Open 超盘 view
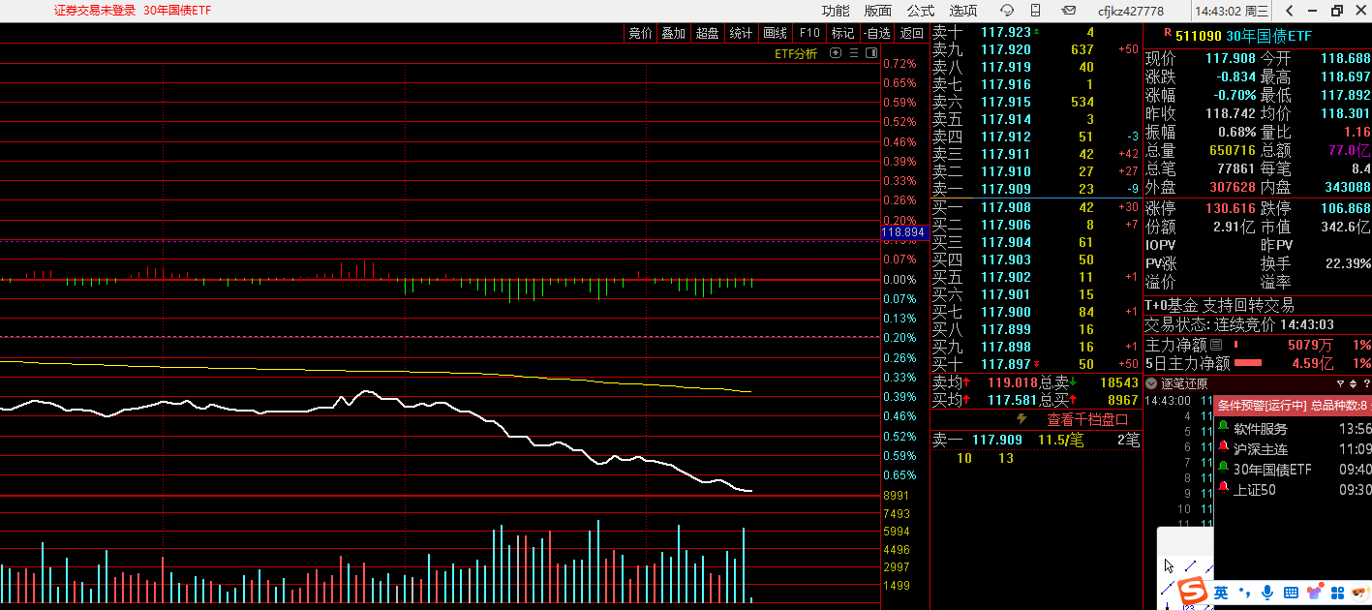 coord(708,33)
